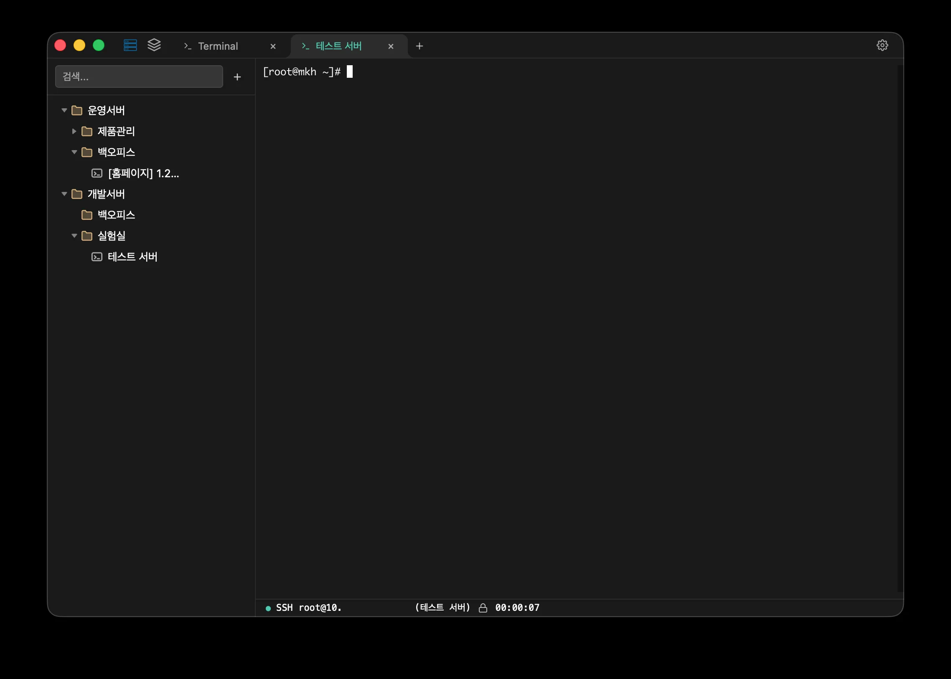Screen dimensions: 951x679
Task: Click the stacked layers icon
Action: pos(154,45)
